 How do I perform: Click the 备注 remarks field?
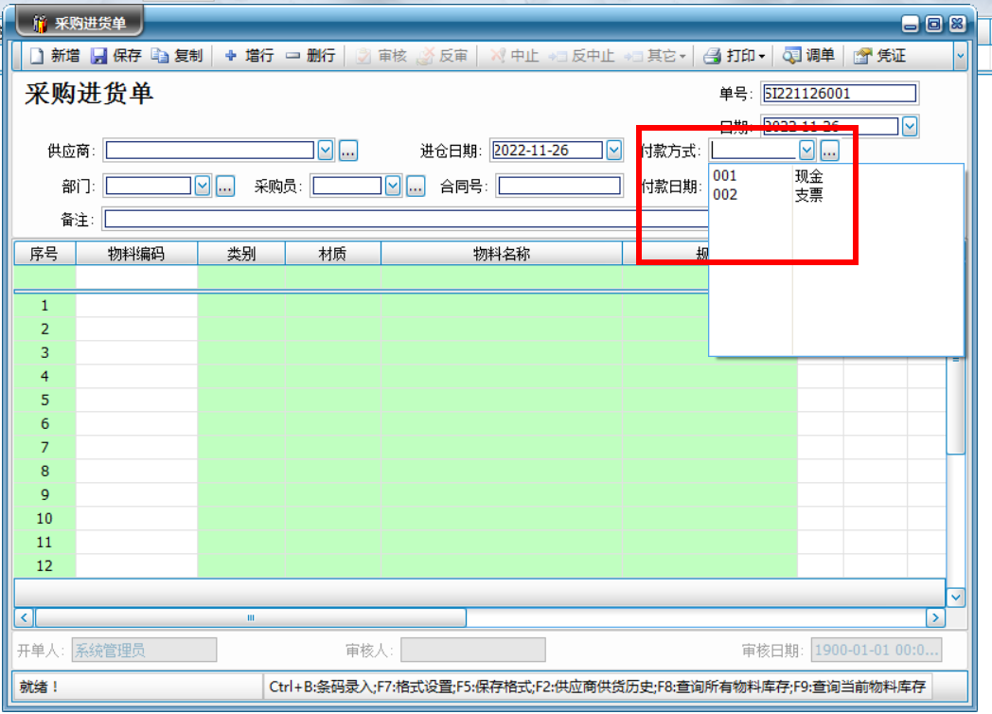pos(405,220)
